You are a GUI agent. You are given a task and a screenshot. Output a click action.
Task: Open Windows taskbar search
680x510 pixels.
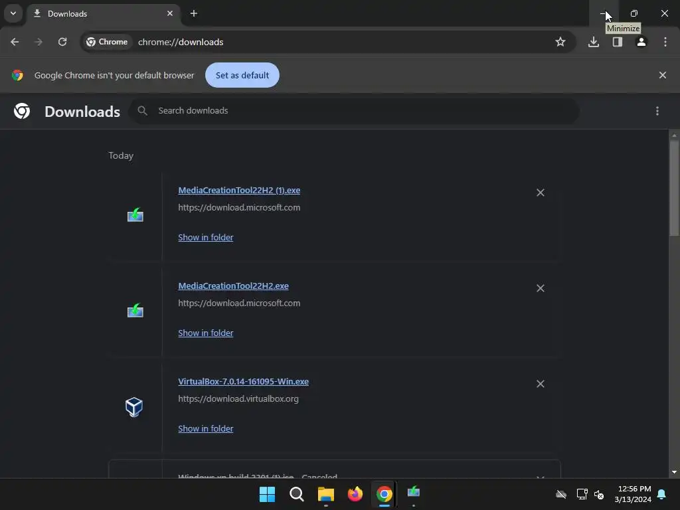(297, 494)
